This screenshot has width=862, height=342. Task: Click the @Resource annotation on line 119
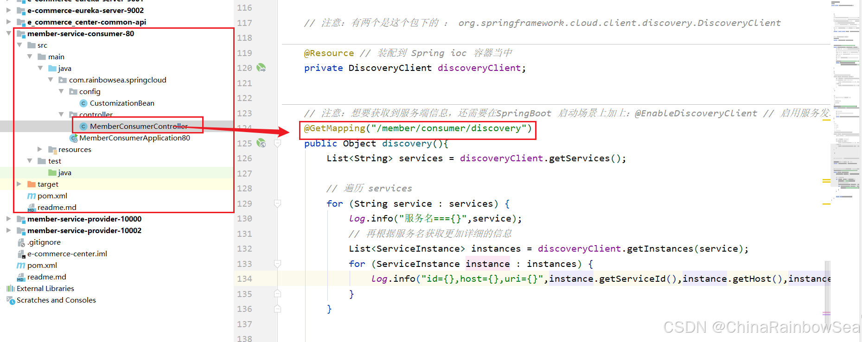[329, 53]
